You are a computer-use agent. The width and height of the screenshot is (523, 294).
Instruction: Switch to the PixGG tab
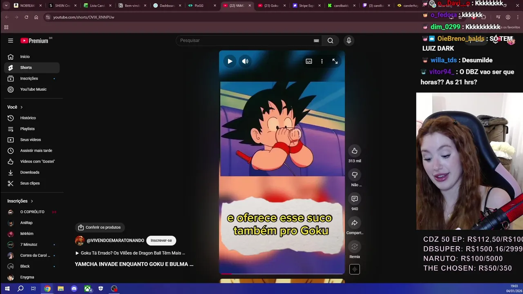pos(202,6)
